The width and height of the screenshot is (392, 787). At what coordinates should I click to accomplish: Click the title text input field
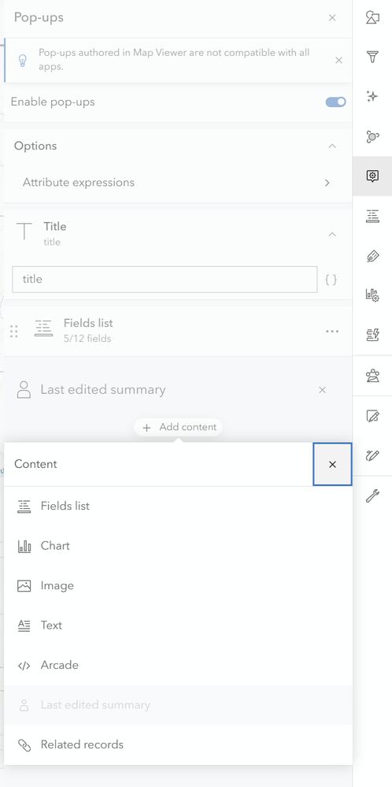click(165, 279)
